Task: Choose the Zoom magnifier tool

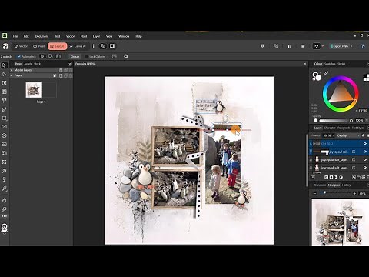Action: (4, 209)
